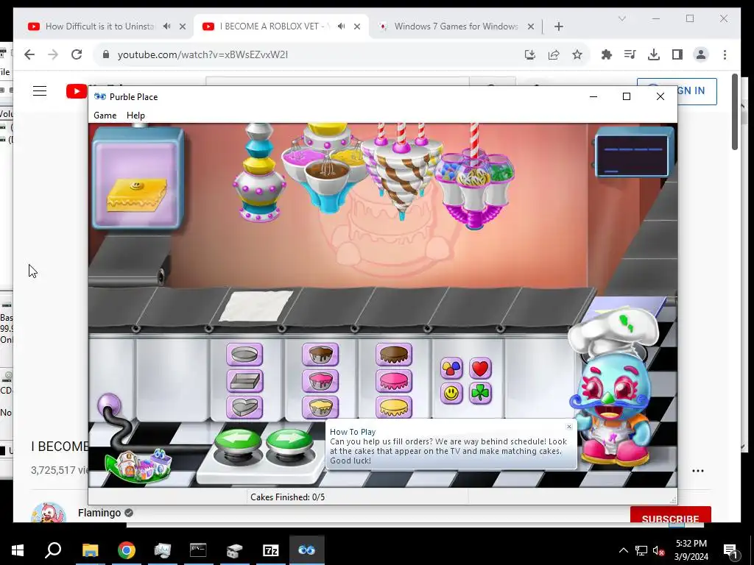Reload the YouTube page

pyautogui.click(x=77, y=54)
